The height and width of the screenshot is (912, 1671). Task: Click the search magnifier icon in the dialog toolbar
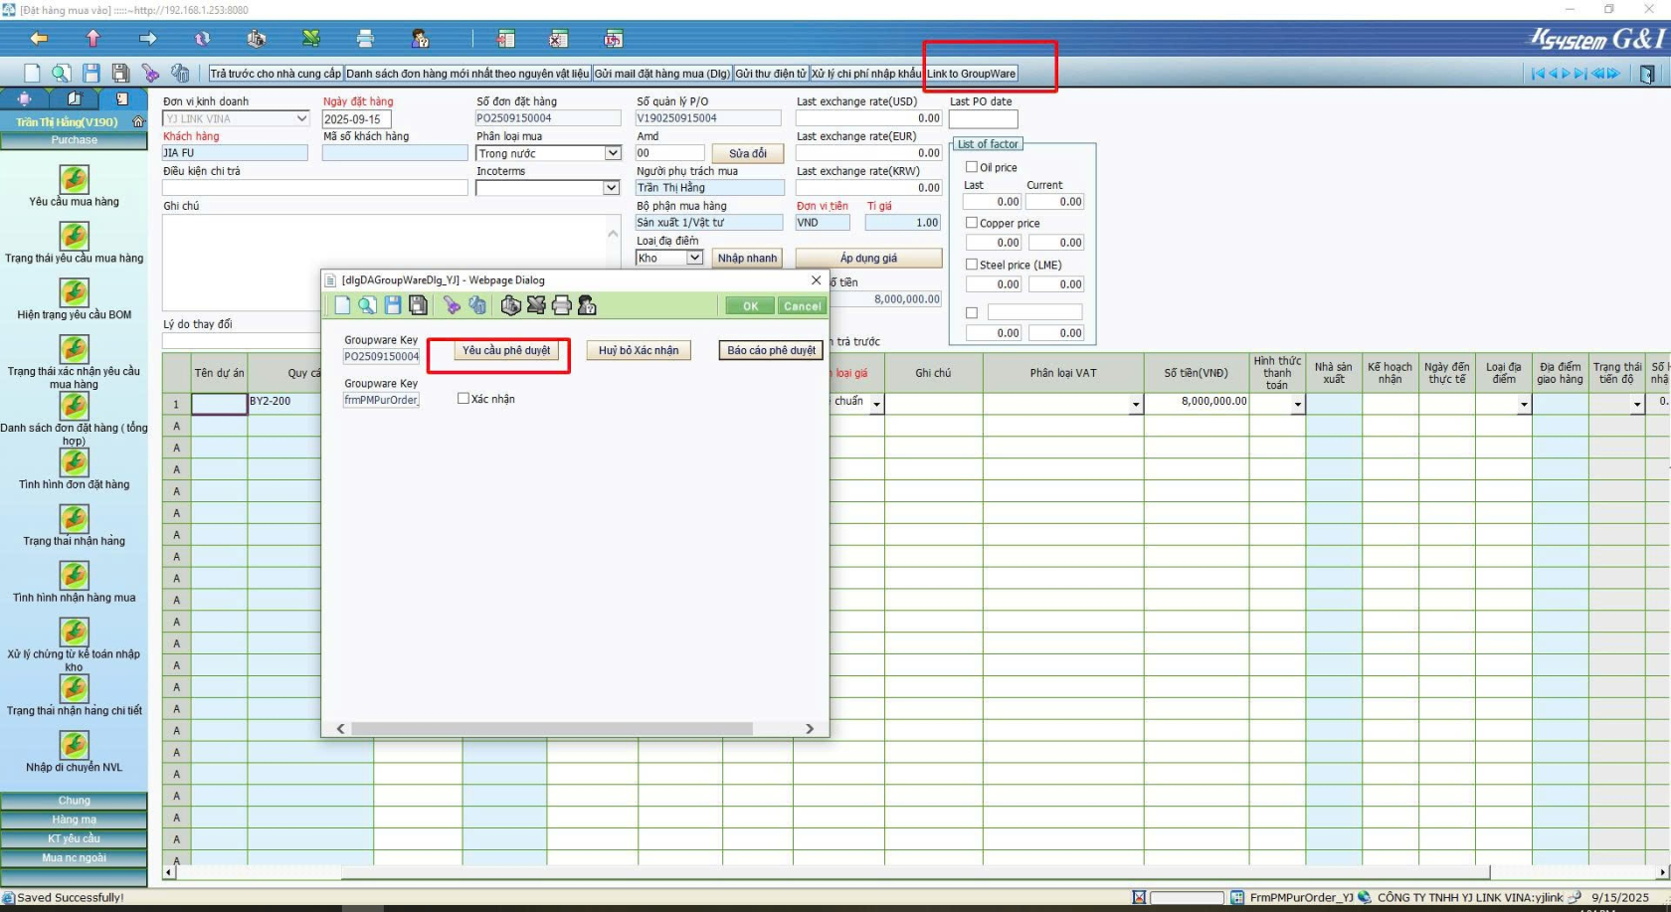[367, 305]
